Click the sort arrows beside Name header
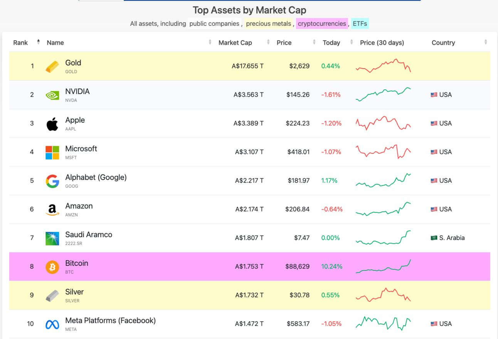The height and width of the screenshot is (339, 498). (x=210, y=42)
